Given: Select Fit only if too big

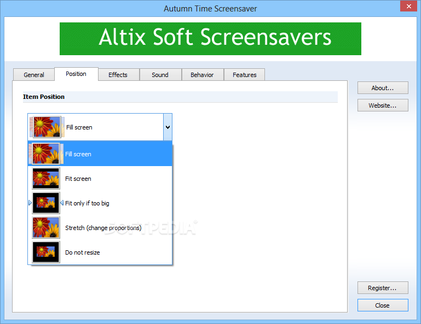Looking at the screenshot, I should (x=100, y=203).
